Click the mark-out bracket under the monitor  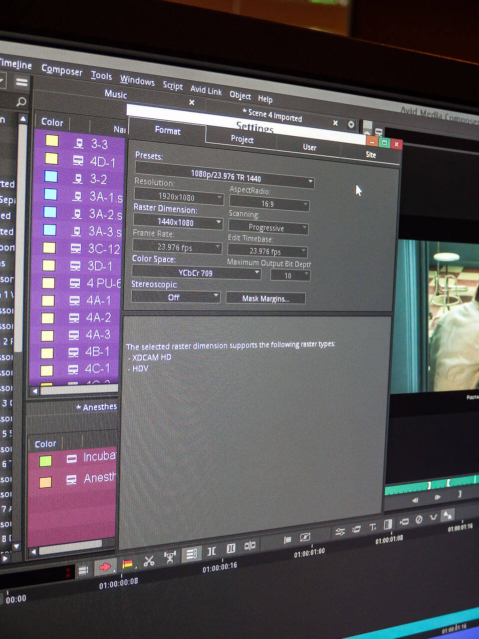(x=460, y=494)
